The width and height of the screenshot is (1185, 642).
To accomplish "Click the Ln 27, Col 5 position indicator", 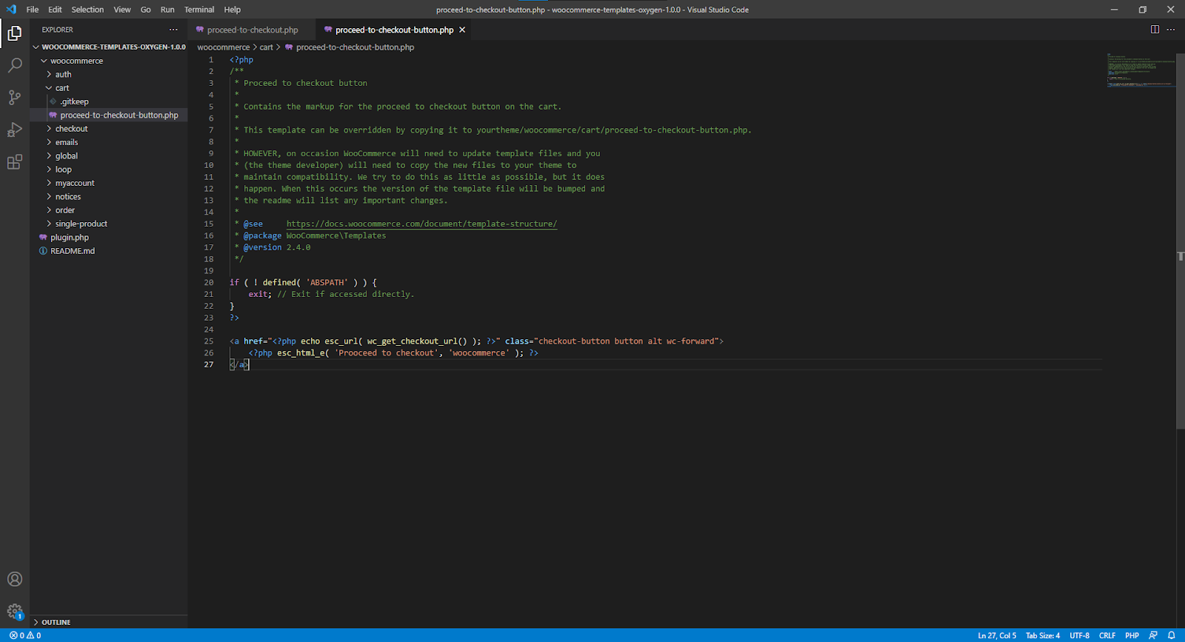I will 997,635.
